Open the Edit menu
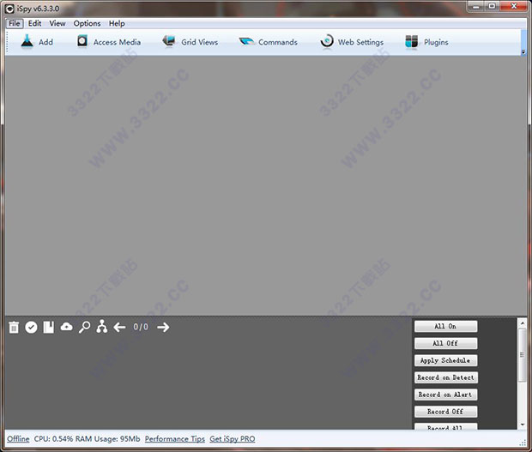532x452 pixels. click(x=34, y=23)
